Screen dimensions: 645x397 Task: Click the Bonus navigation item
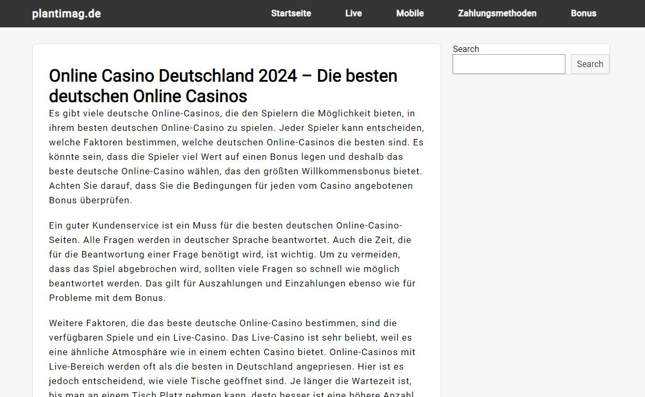[x=583, y=13]
